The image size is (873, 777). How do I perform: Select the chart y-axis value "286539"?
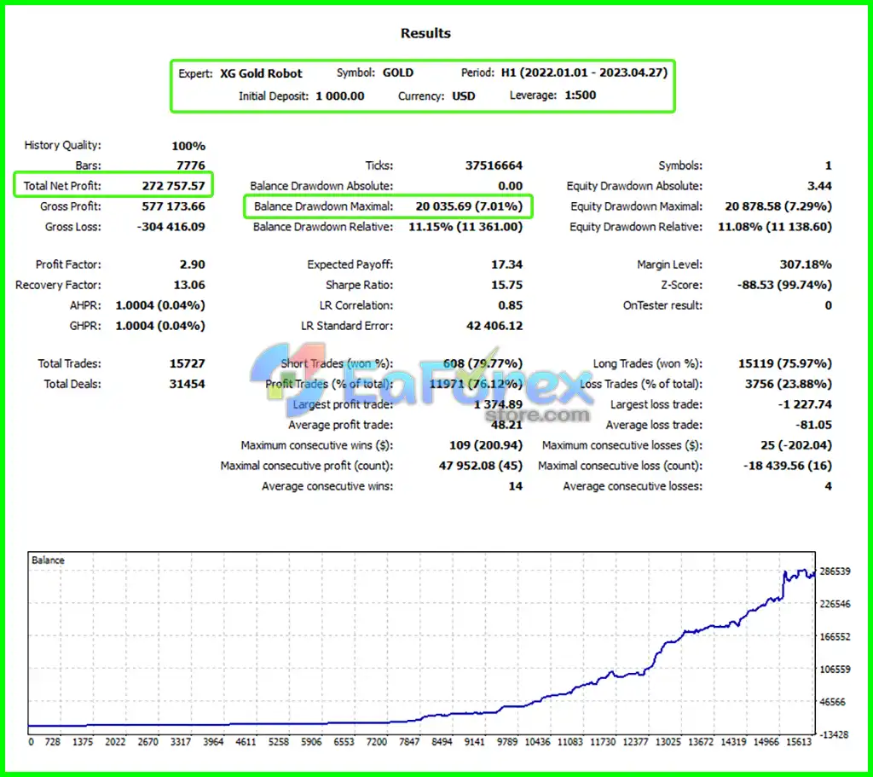835,571
